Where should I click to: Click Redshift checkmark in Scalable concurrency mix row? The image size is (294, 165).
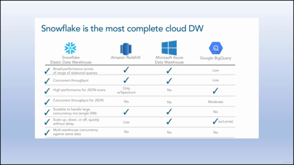coord(126,112)
